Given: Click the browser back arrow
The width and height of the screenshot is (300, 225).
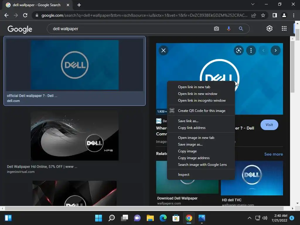Looking at the screenshot, I should point(6,15).
